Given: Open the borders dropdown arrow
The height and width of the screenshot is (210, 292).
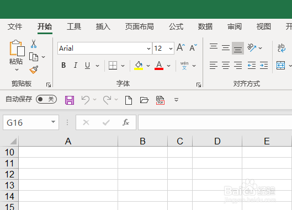Looking at the screenshot, I should tap(123, 66).
